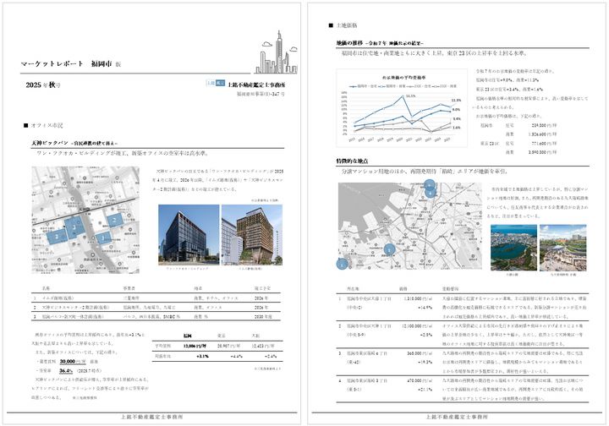Click the black square bullet before オフィス市況
This screenshot has width=609, height=426.
tap(26, 126)
